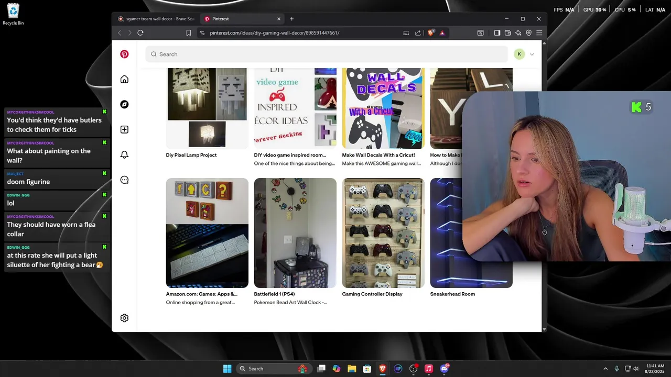The height and width of the screenshot is (377, 671).
Task: Click the taskbar clock showing 11:41 AM
Action: [x=655, y=369]
